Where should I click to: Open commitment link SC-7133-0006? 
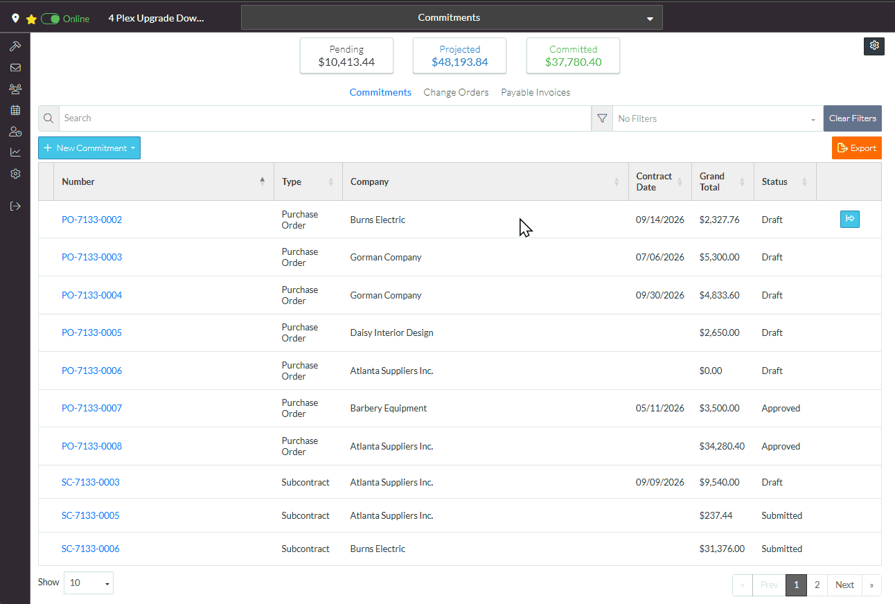(90, 549)
